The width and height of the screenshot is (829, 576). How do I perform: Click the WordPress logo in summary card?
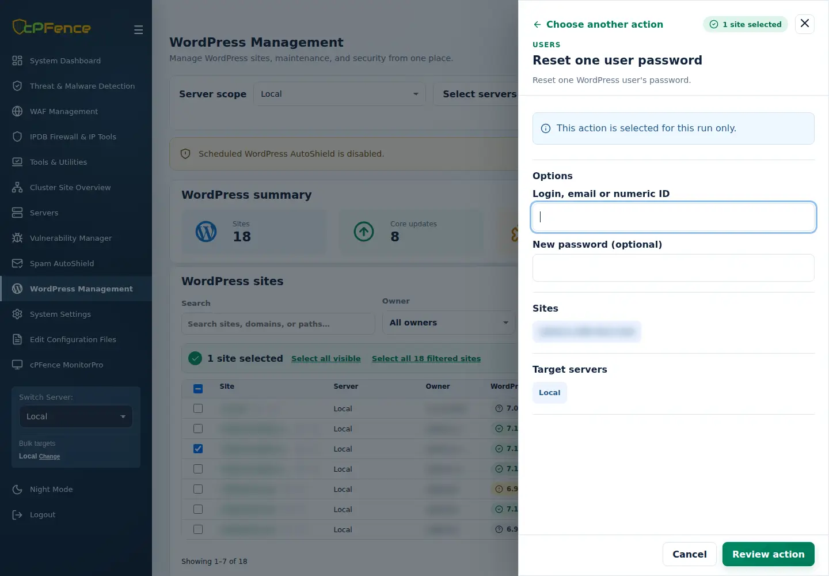click(206, 232)
